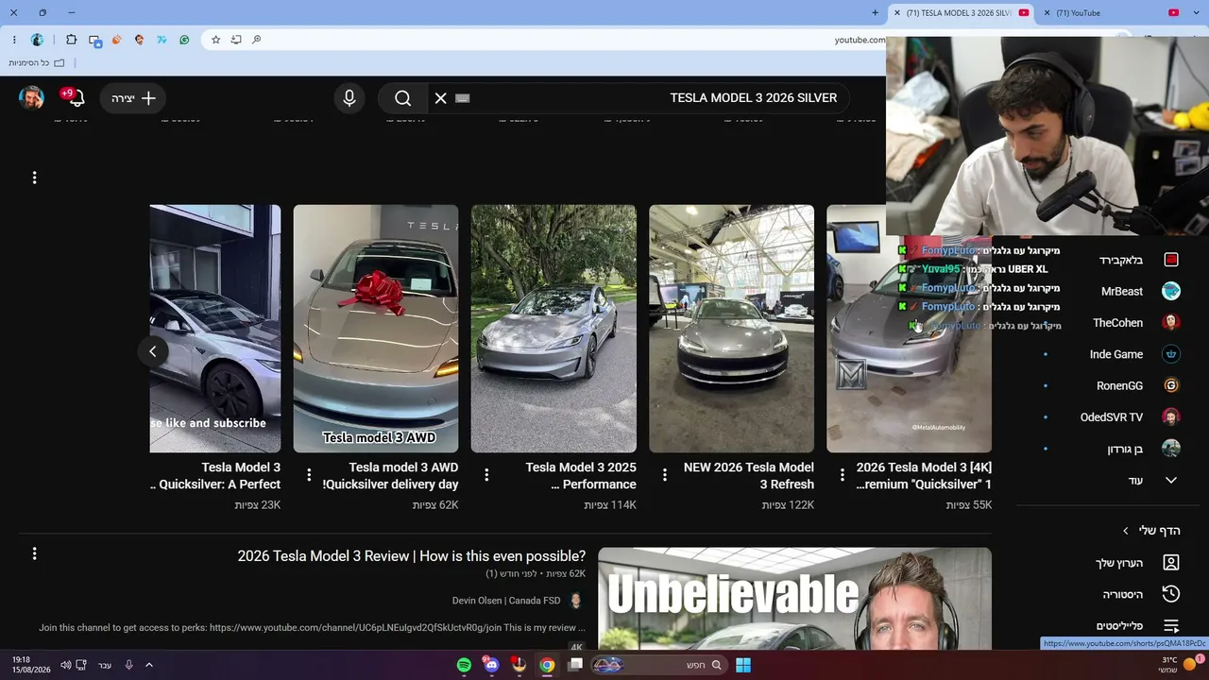Click the magnifier zoom icon in address bar
The width and height of the screenshot is (1209, 680).
256,40
